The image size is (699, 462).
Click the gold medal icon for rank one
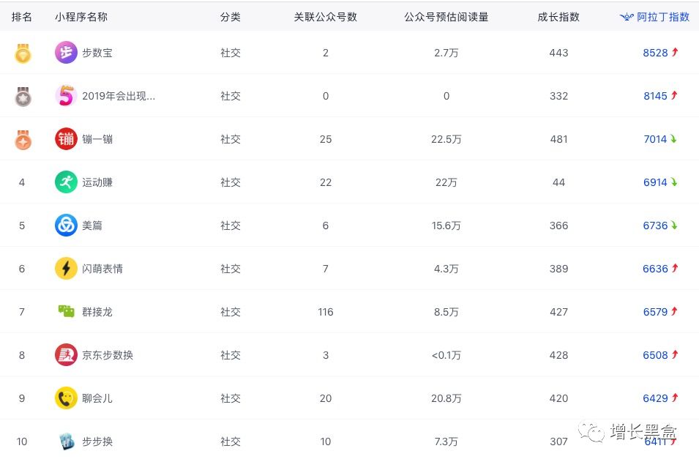pyautogui.click(x=23, y=52)
